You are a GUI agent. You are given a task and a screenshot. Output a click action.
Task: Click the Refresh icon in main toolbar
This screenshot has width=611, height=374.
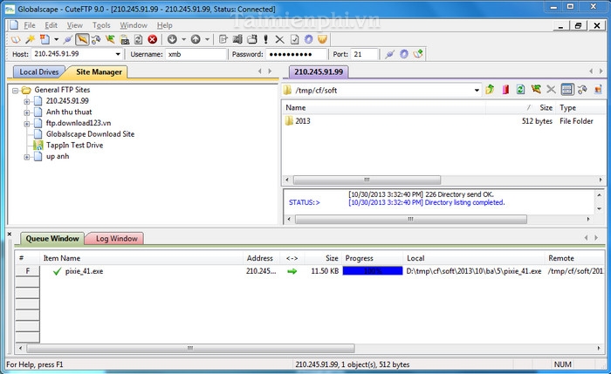138,39
